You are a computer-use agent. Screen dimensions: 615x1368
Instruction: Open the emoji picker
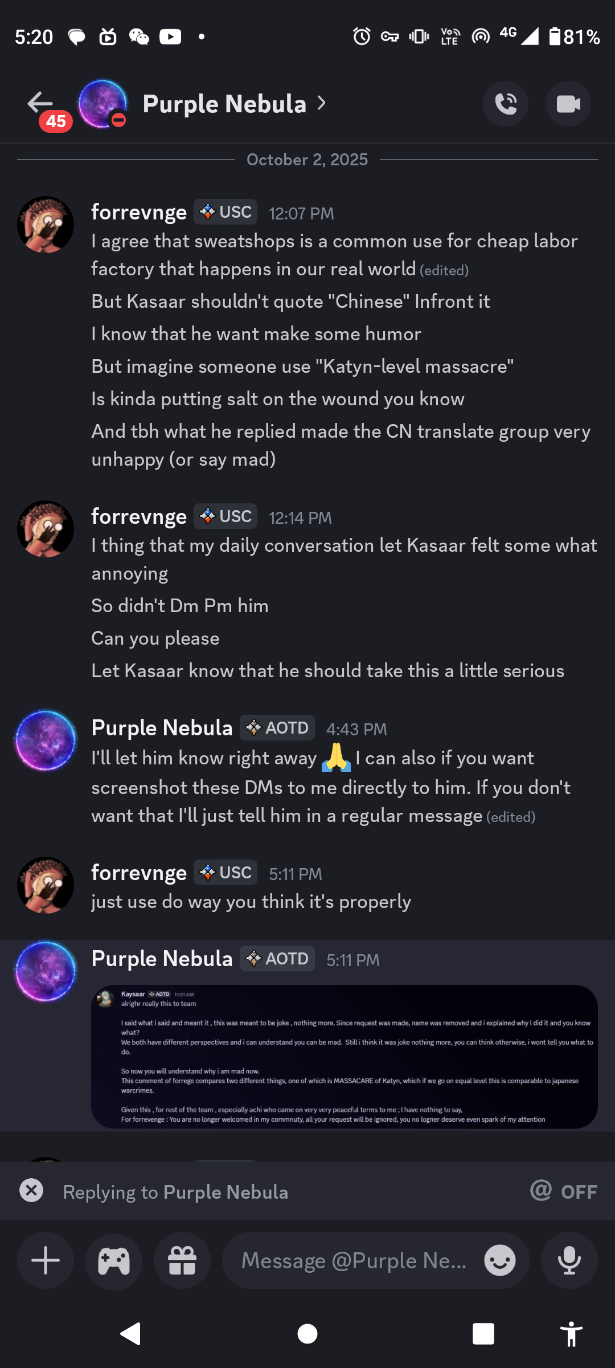[499, 1260]
